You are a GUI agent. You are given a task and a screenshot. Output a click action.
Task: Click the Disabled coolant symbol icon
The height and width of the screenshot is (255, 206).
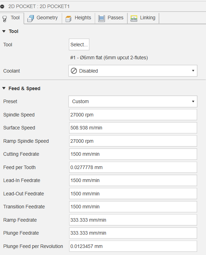[74, 71]
